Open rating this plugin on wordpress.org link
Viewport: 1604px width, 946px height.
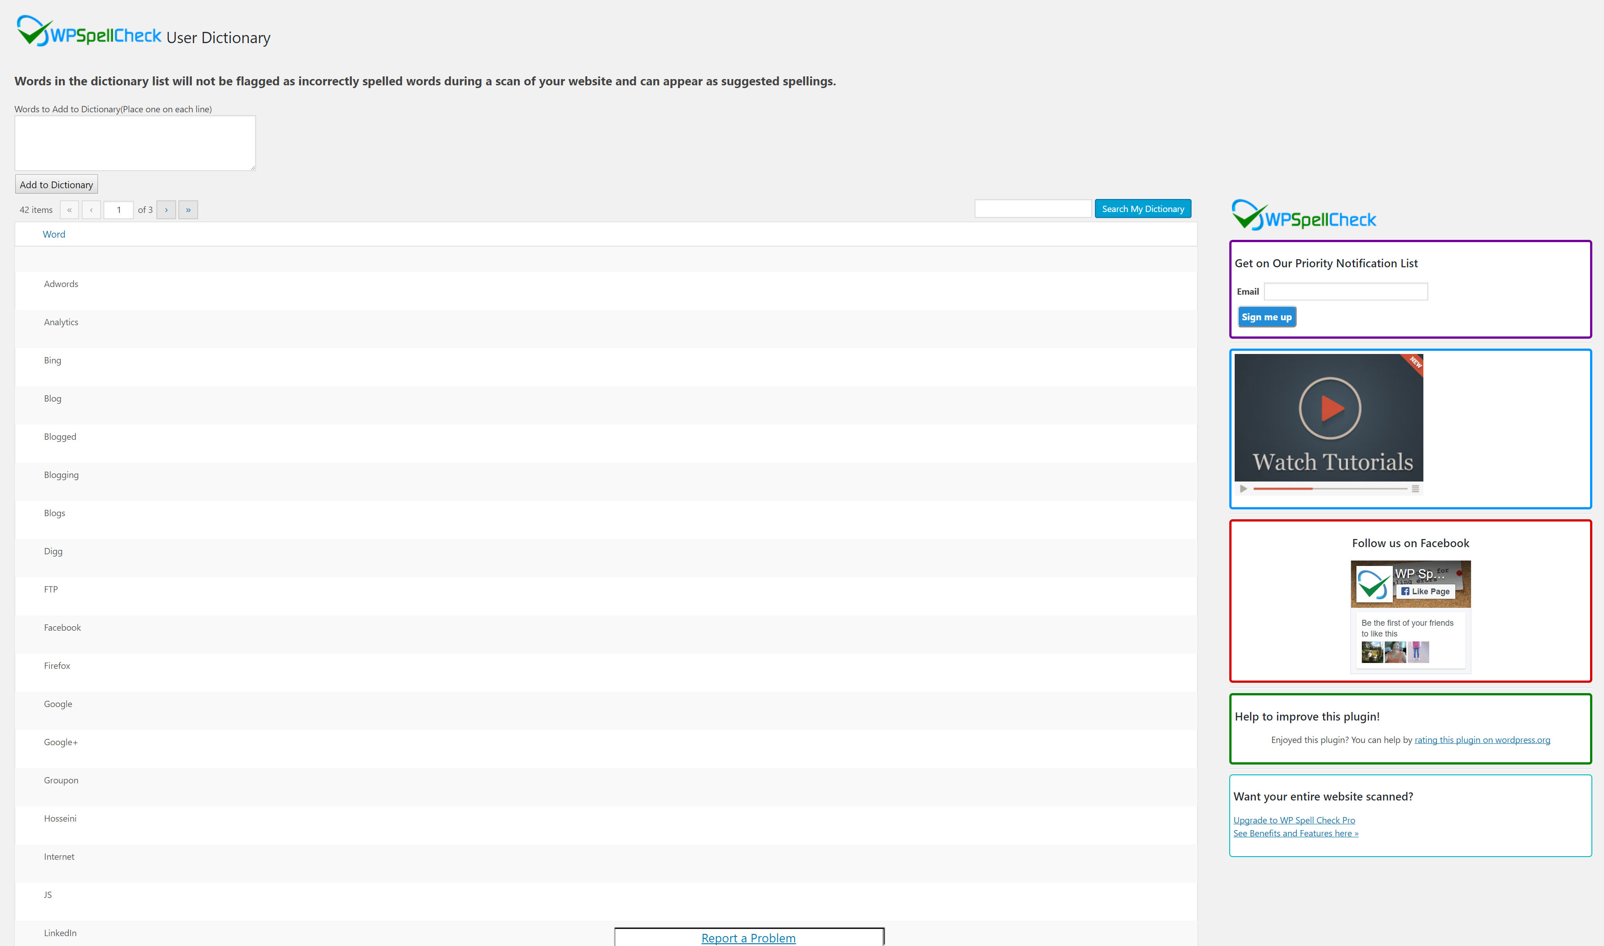pos(1482,740)
